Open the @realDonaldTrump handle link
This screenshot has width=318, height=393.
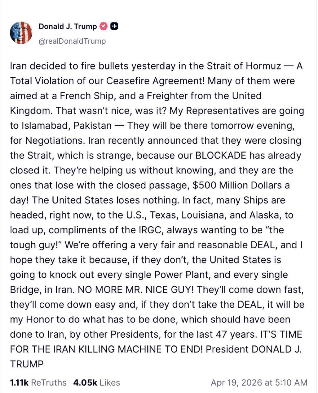pyautogui.click(x=72, y=41)
